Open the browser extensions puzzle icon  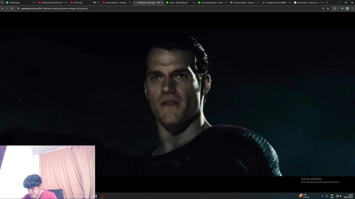tap(335, 9)
